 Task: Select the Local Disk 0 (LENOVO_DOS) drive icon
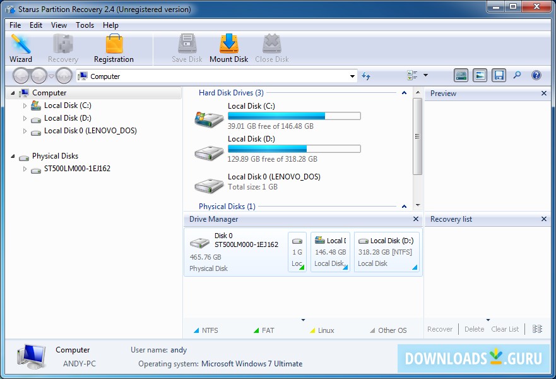tap(209, 185)
